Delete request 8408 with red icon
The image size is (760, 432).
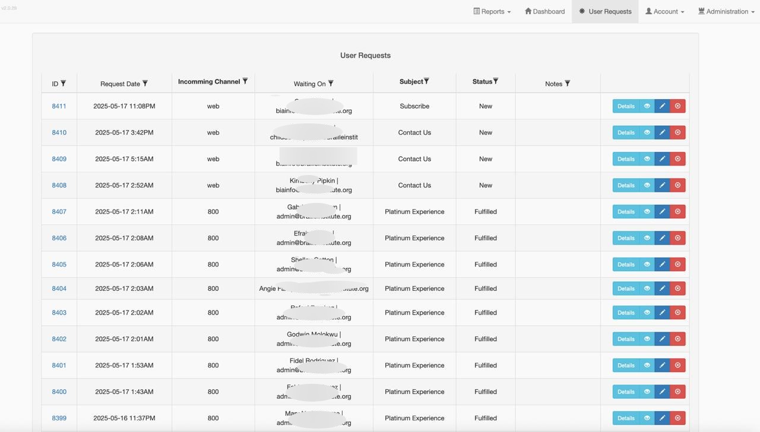[677, 185]
